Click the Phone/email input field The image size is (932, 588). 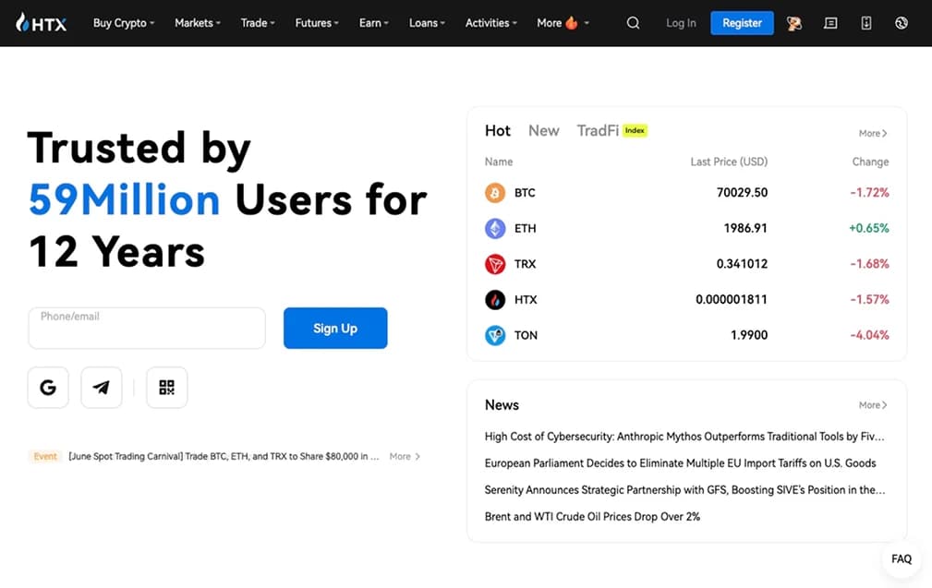point(147,328)
